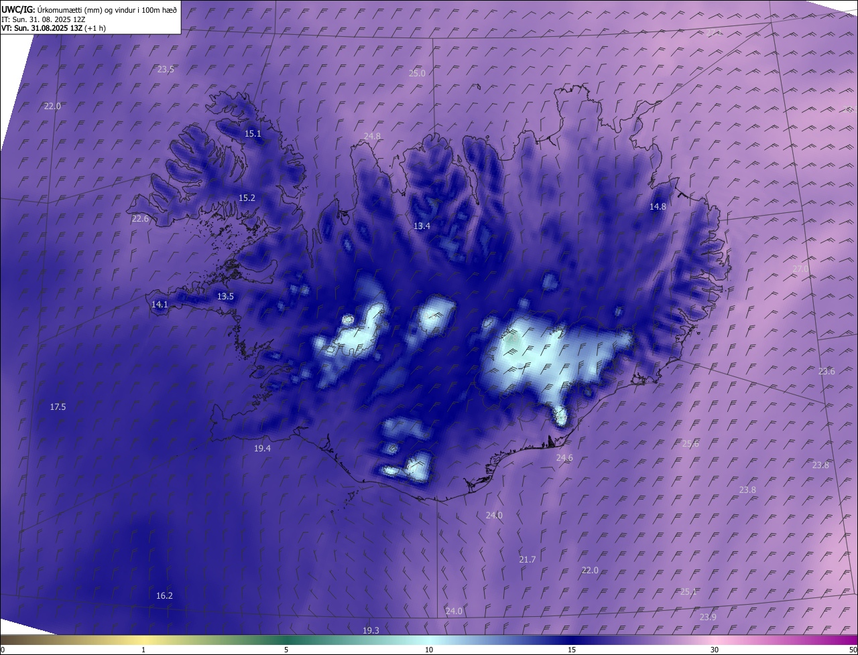The image size is (858, 655).
Task: Select the 19.3 value label
Action: point(371,631)
